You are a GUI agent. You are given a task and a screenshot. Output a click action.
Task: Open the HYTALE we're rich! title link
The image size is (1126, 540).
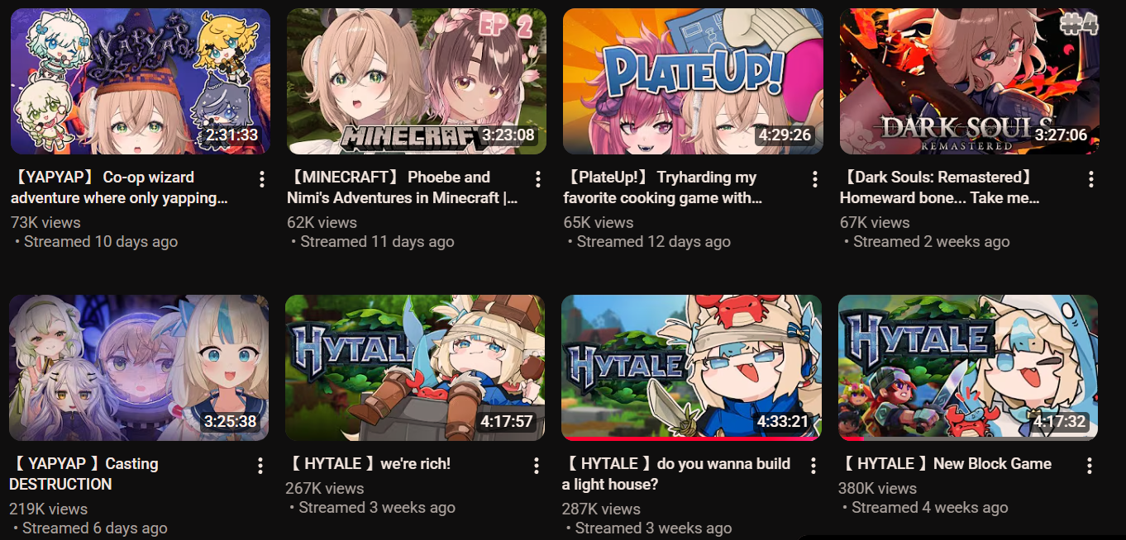[x=369, y=464]
